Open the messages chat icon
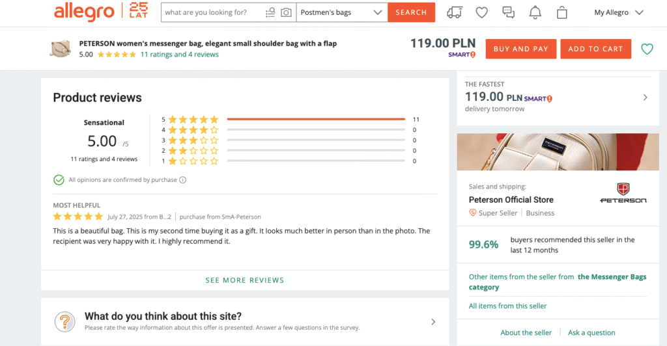Viewport: 667px width, 346px height. pos(509,12)
